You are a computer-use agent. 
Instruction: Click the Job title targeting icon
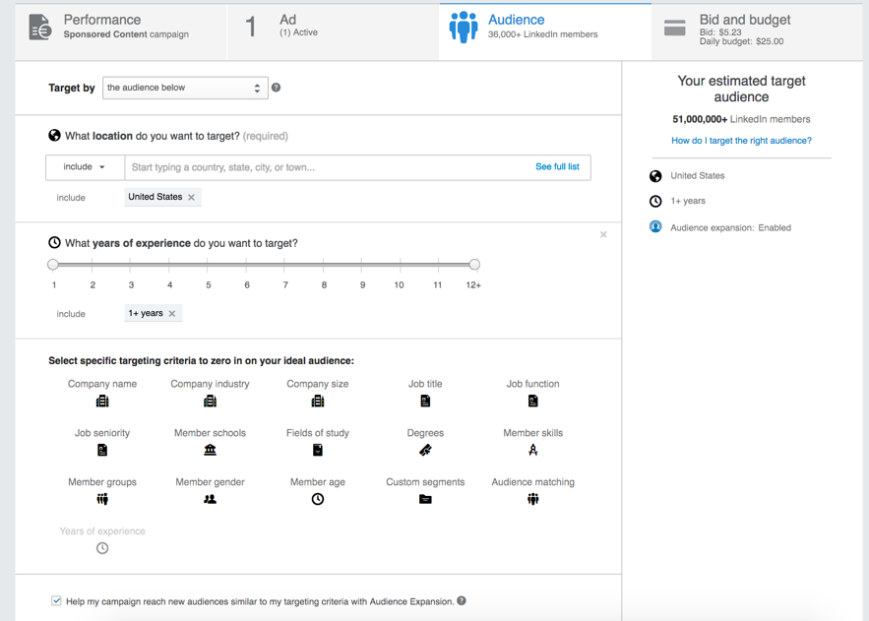[x=425, y=402]
